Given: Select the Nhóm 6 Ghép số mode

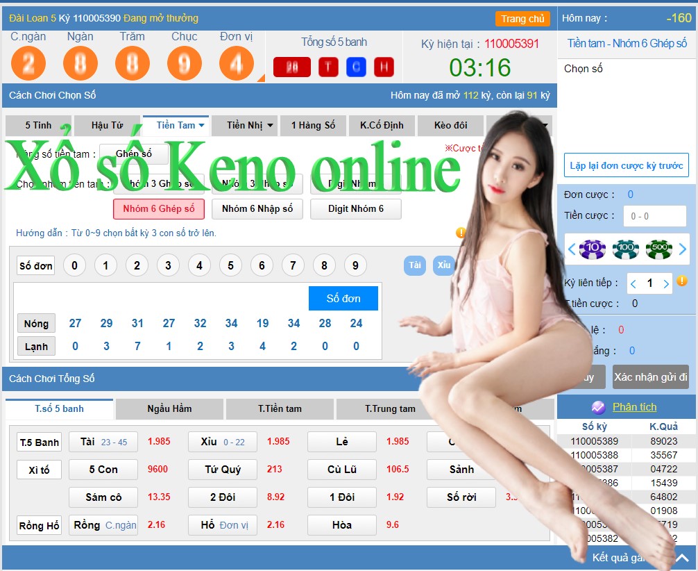Looking at the screenshot, I should pyautogui.click(x=159, y=209).
